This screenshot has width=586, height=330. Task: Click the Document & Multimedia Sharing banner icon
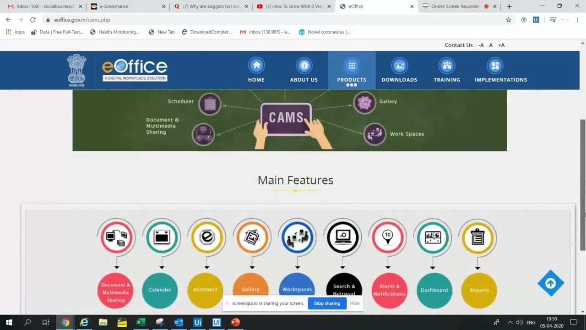tap(203, 135)
